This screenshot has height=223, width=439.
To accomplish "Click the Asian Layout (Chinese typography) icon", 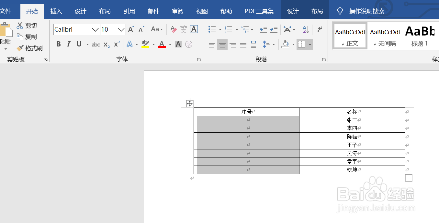I will 287,29.
